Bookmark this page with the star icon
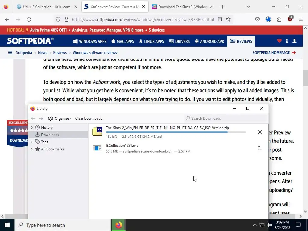Image resolution: width=308 pixels, height=231 pixels. click(228, 20)
